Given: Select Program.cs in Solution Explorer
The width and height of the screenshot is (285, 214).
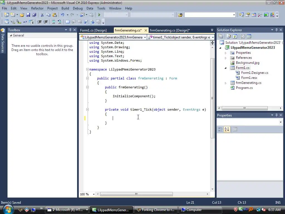Looking at the screenshot, I should [244, 88].
